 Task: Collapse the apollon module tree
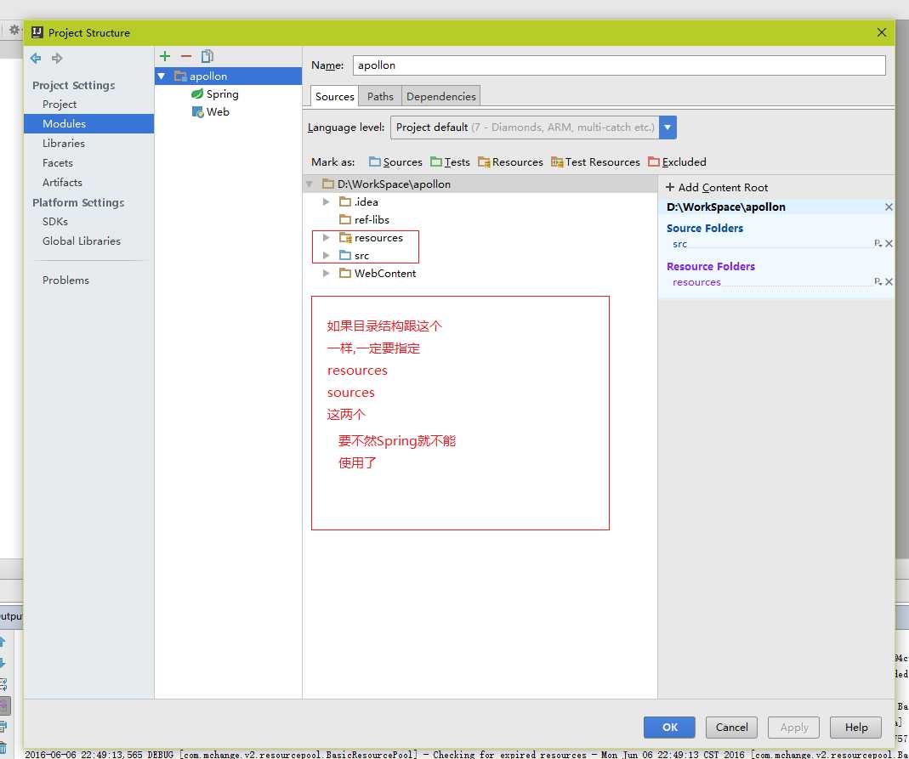[x=162, y=76]
